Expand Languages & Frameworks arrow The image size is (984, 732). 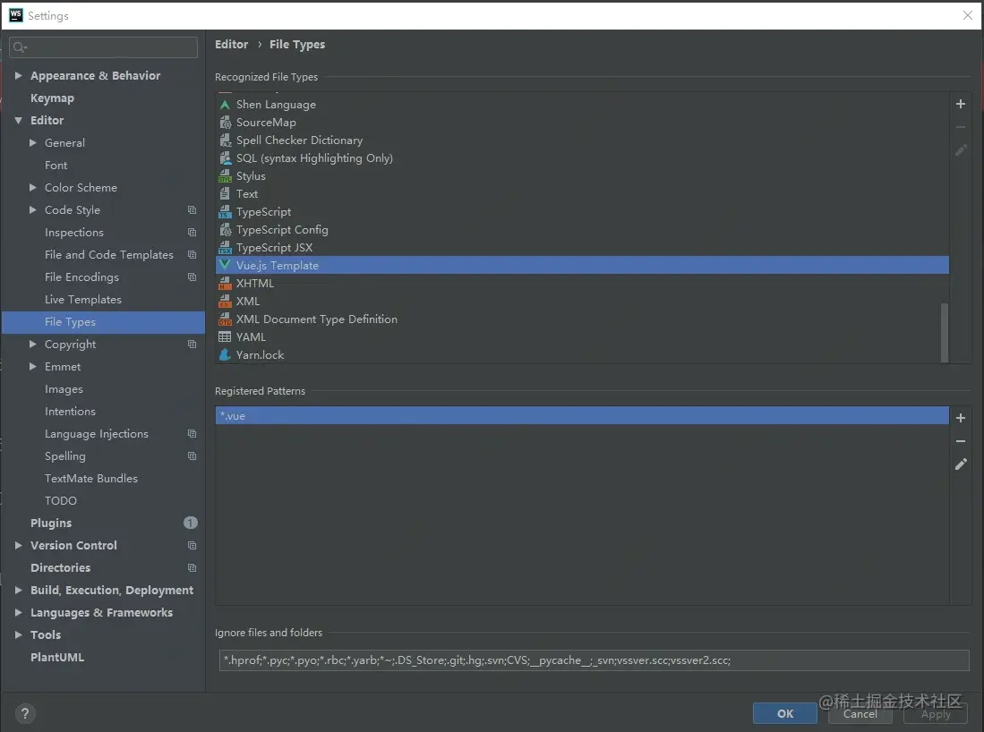pos(18,613)
